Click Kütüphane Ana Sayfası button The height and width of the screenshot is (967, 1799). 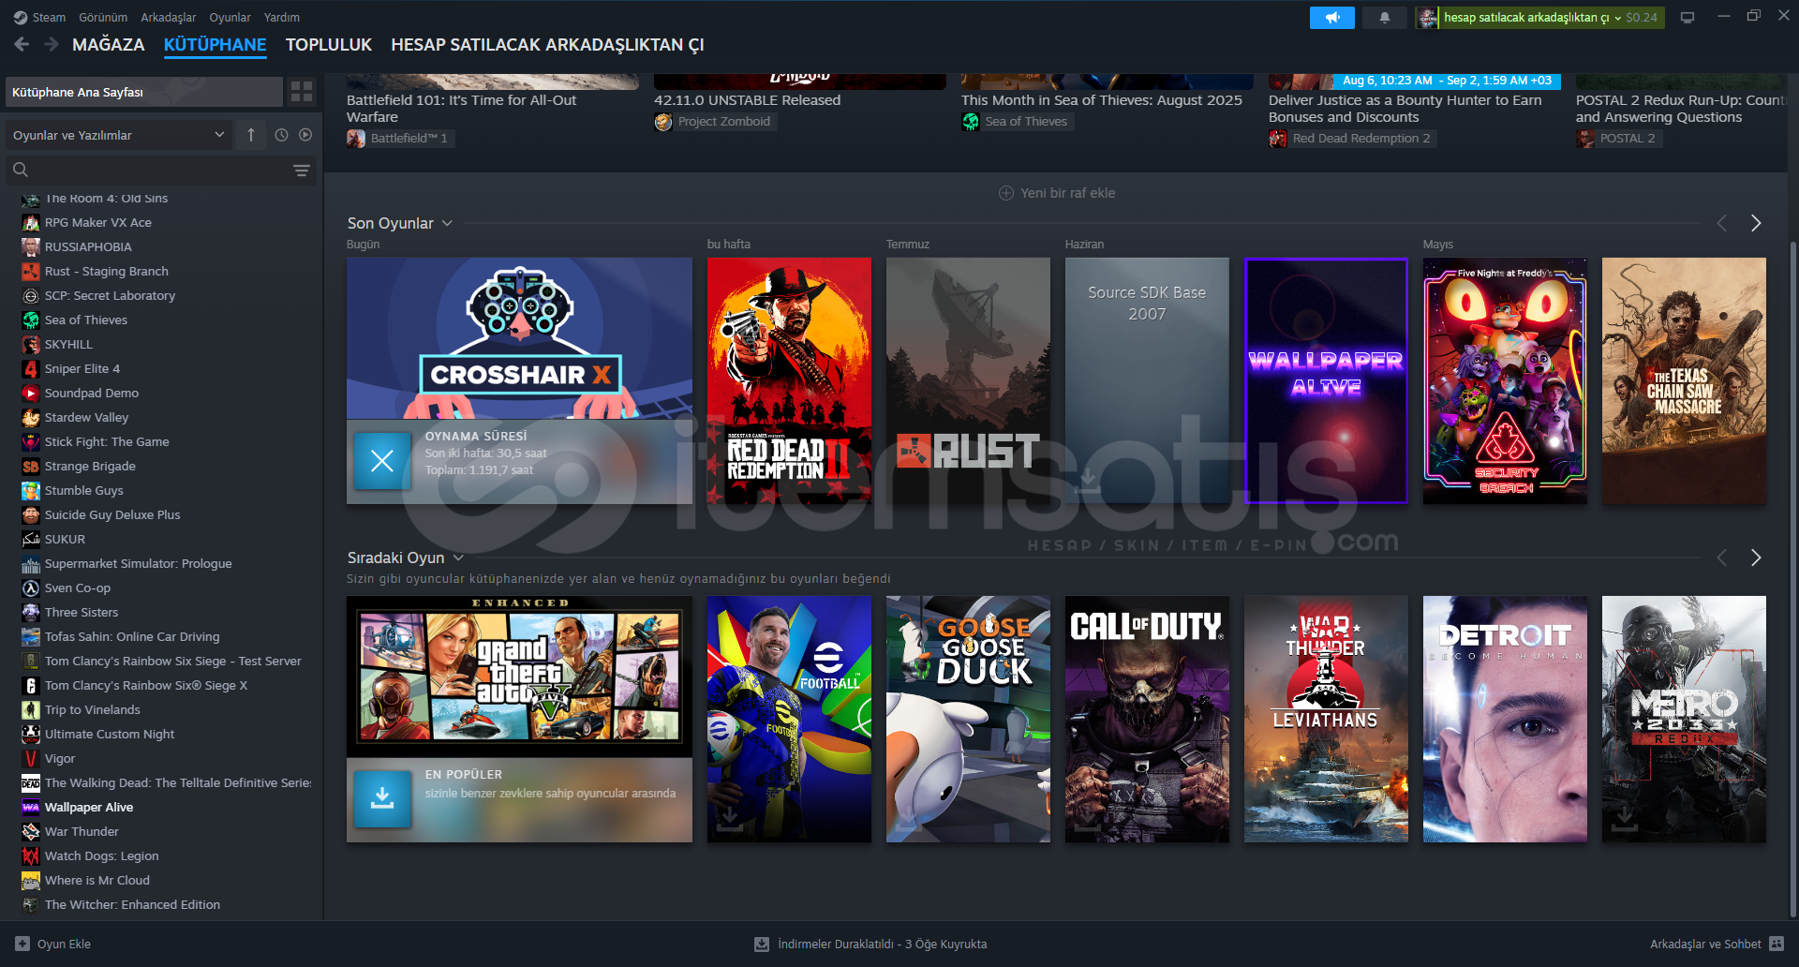coord(143,92)
